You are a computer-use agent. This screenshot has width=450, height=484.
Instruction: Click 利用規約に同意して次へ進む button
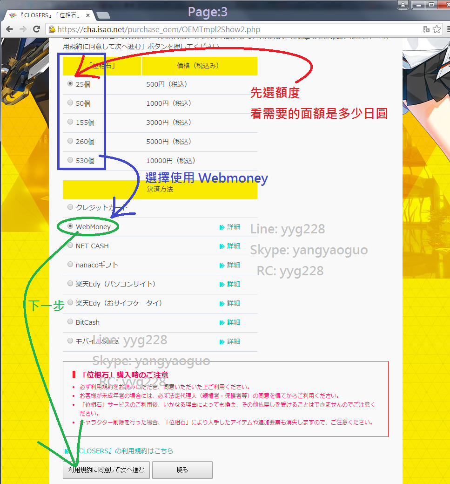[x=106, y=470]
